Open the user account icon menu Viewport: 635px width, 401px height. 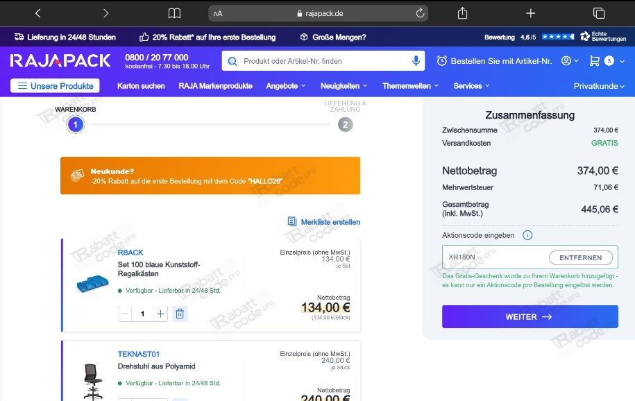point(570,61)
